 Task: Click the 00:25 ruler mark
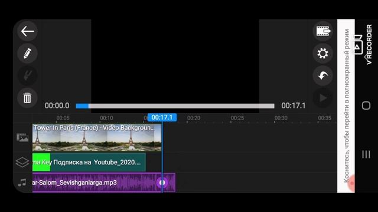tap(237, 118)
